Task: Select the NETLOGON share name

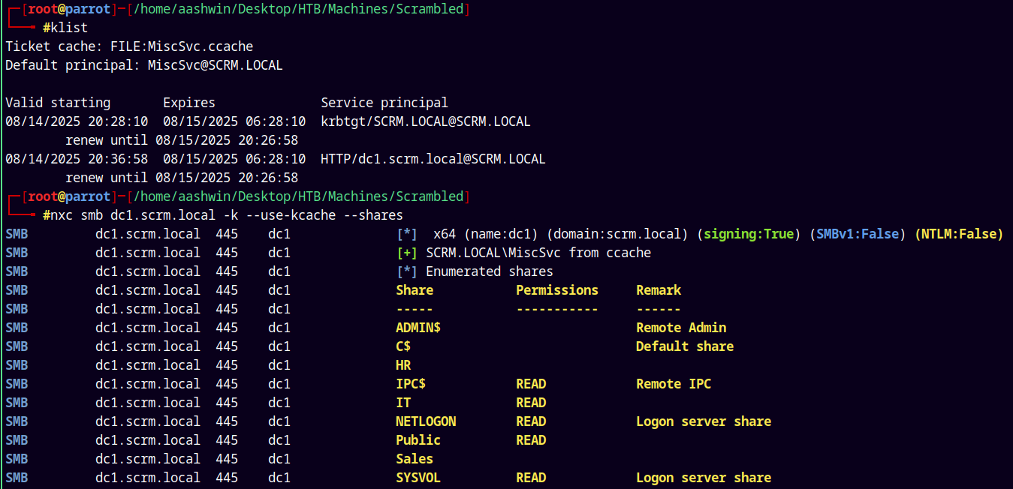Action: point(426,421)
